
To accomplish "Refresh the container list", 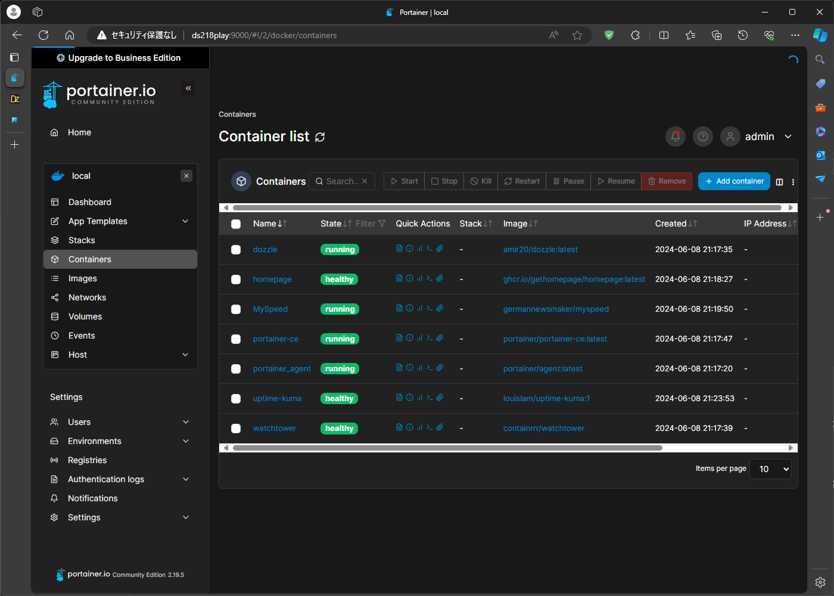I will tap(320, 137).
